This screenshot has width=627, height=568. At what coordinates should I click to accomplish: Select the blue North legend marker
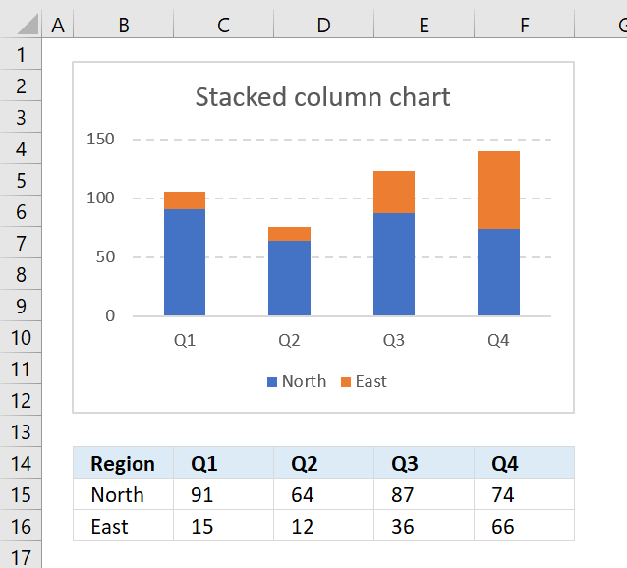[x=272, y=382]
